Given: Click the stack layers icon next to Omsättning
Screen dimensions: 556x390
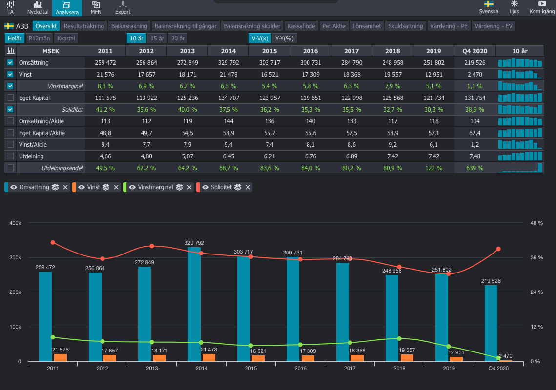Looking at the screenshot, I should (56, 187).
